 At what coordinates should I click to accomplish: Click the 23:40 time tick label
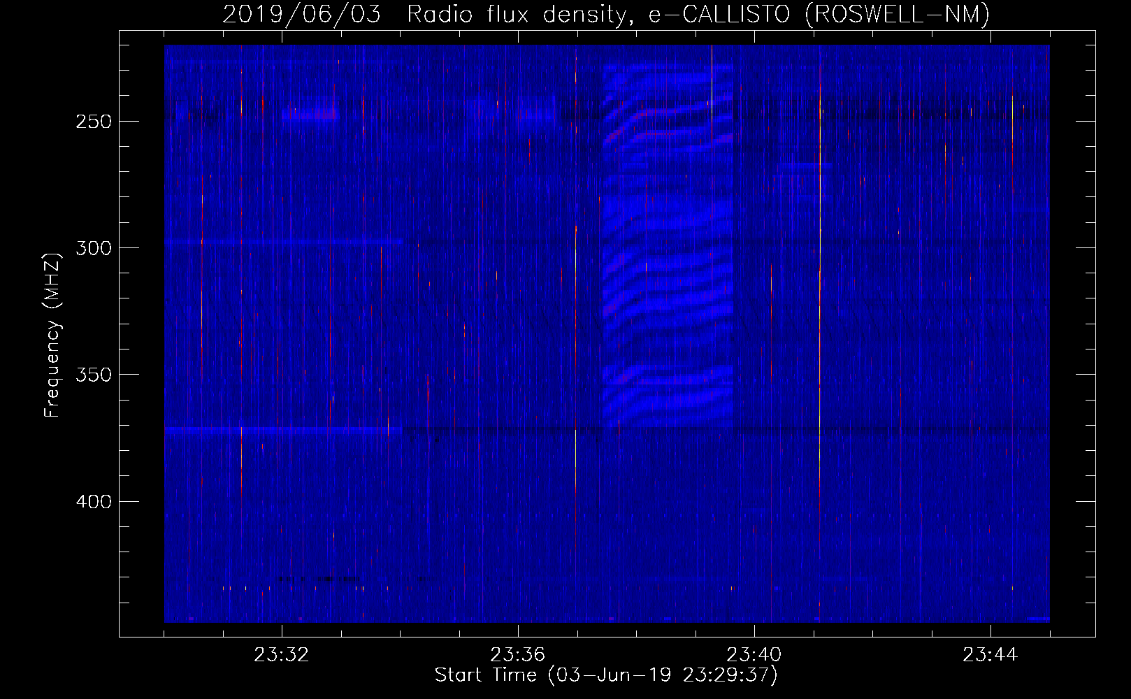click(x=754, y=655)
